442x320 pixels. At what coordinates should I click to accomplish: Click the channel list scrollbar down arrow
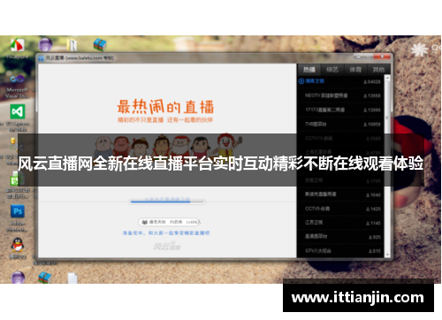tap(387, 255)
